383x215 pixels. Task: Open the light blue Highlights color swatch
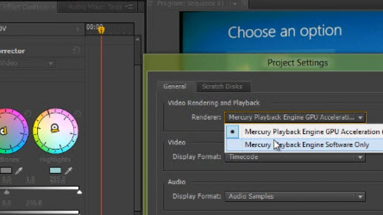55,171
